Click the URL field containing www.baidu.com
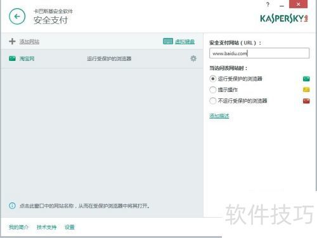Image resolution: width=317 pixels, height=238 pixels. coord(259,53)
